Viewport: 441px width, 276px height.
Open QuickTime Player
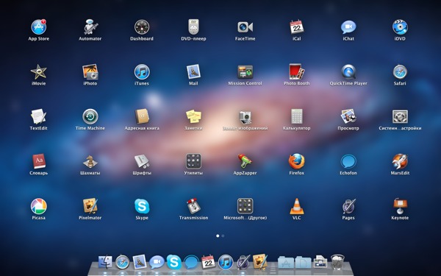pos(348,72)
